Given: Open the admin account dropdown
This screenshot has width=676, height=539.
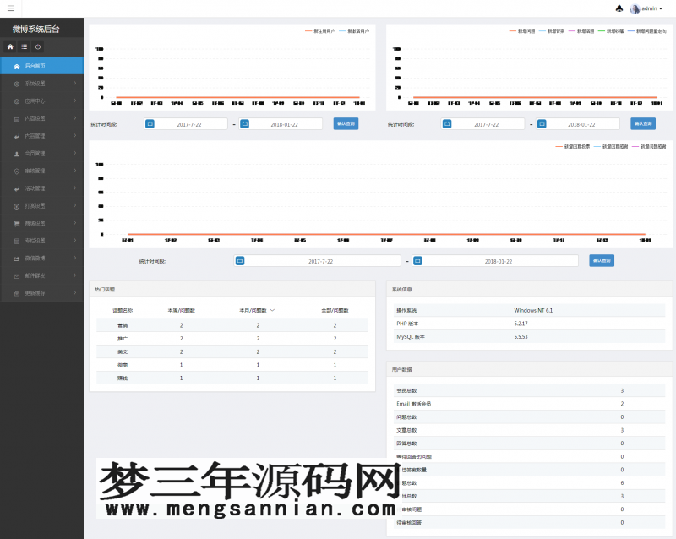Looking at the screenshot, I should [648, 8].
